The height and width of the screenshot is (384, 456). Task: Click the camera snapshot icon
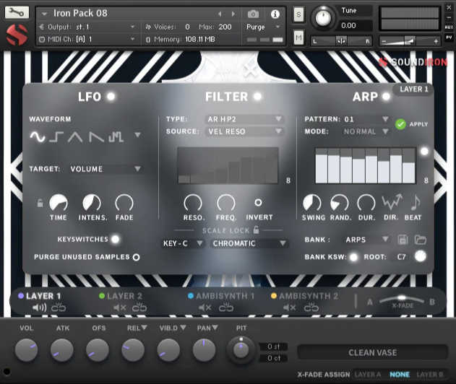click(253, 14)
